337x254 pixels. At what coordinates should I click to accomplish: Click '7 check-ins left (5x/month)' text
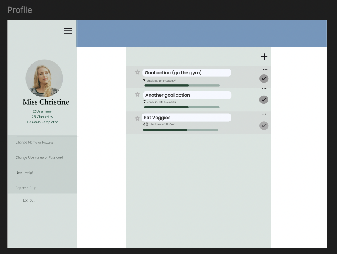pos(160,102)
